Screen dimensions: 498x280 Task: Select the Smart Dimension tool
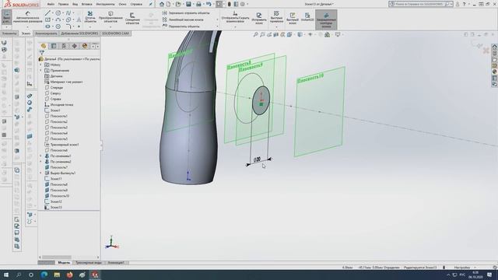pos(28,17)
